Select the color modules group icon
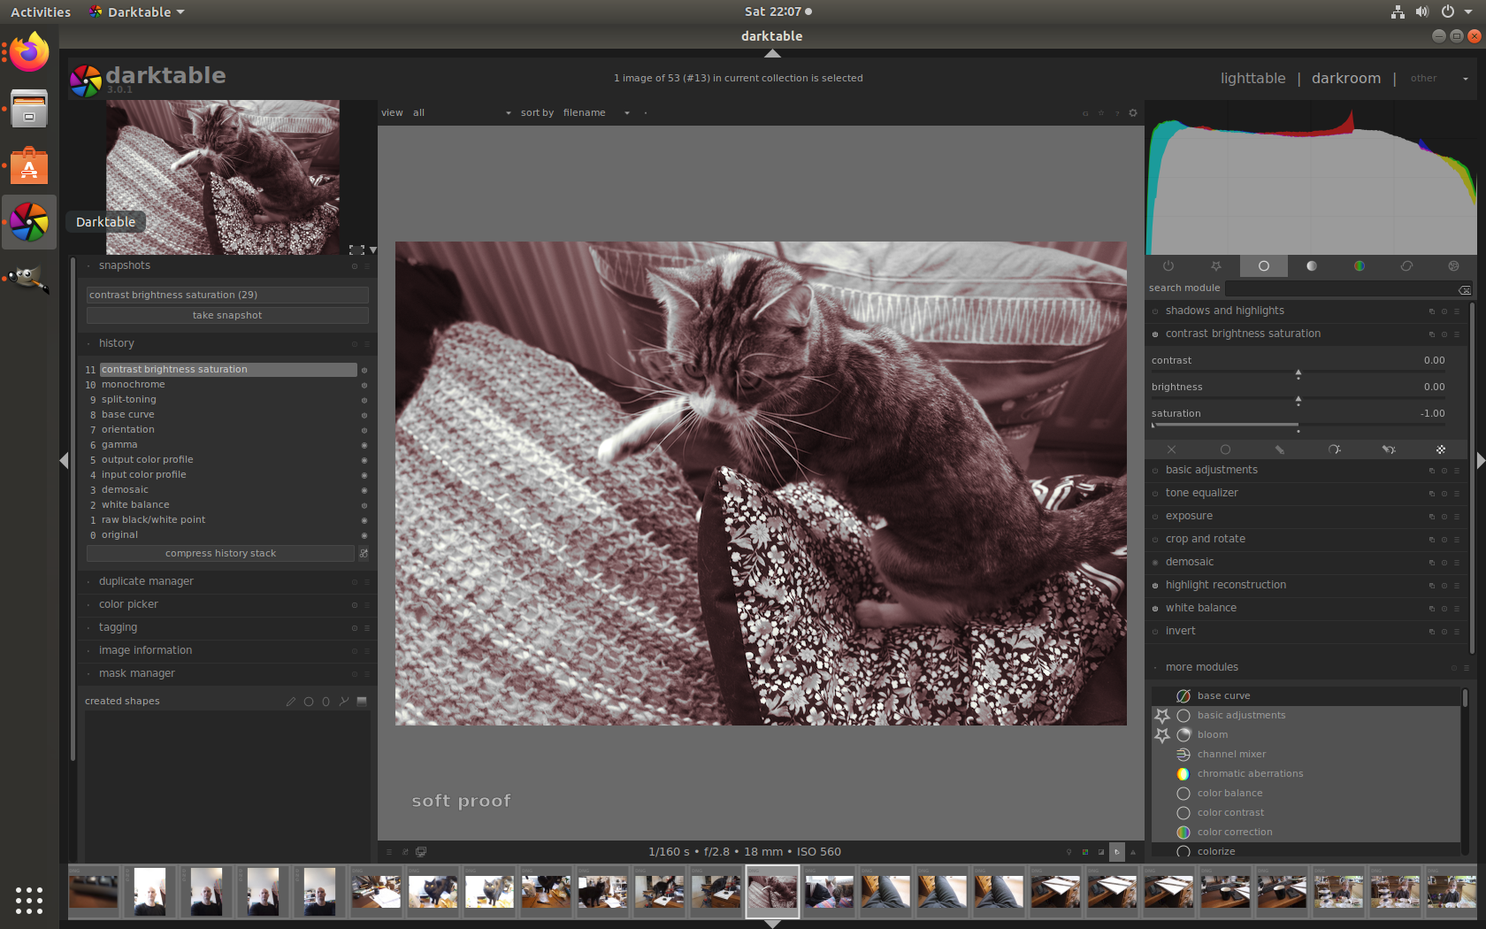The width and height of the screenshot is (1486, 929). pos(1360,266)
